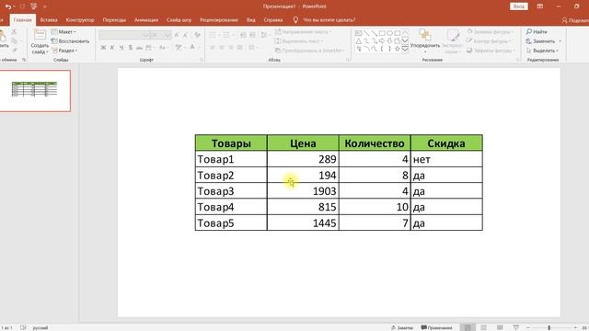Screen dimensions: 589x331
Task: Increase font size with larger A icon
Action: 176,35
